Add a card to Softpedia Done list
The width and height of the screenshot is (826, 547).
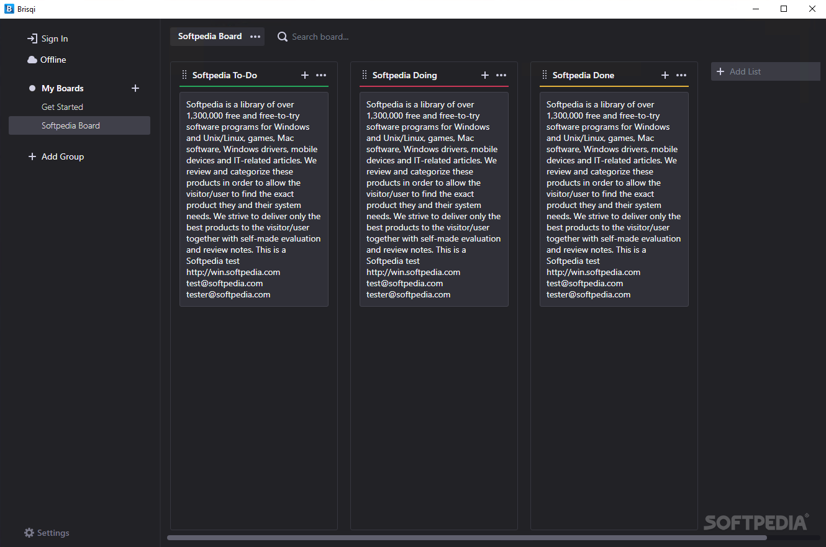[665, 75]
